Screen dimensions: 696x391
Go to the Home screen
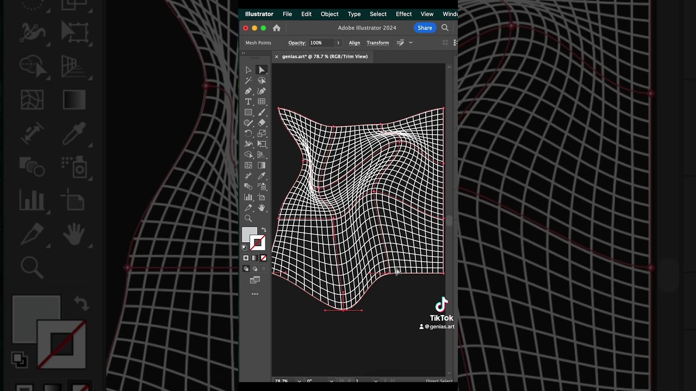(276, 28)
